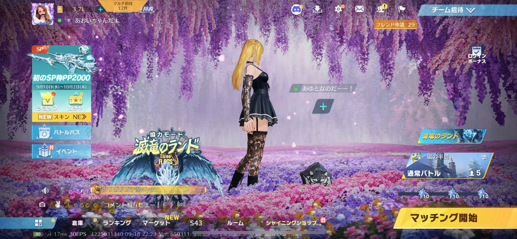The height and width of the screenshot is (239, 517).
Task: Select 通常バトル mode
Action: (424, 173)
